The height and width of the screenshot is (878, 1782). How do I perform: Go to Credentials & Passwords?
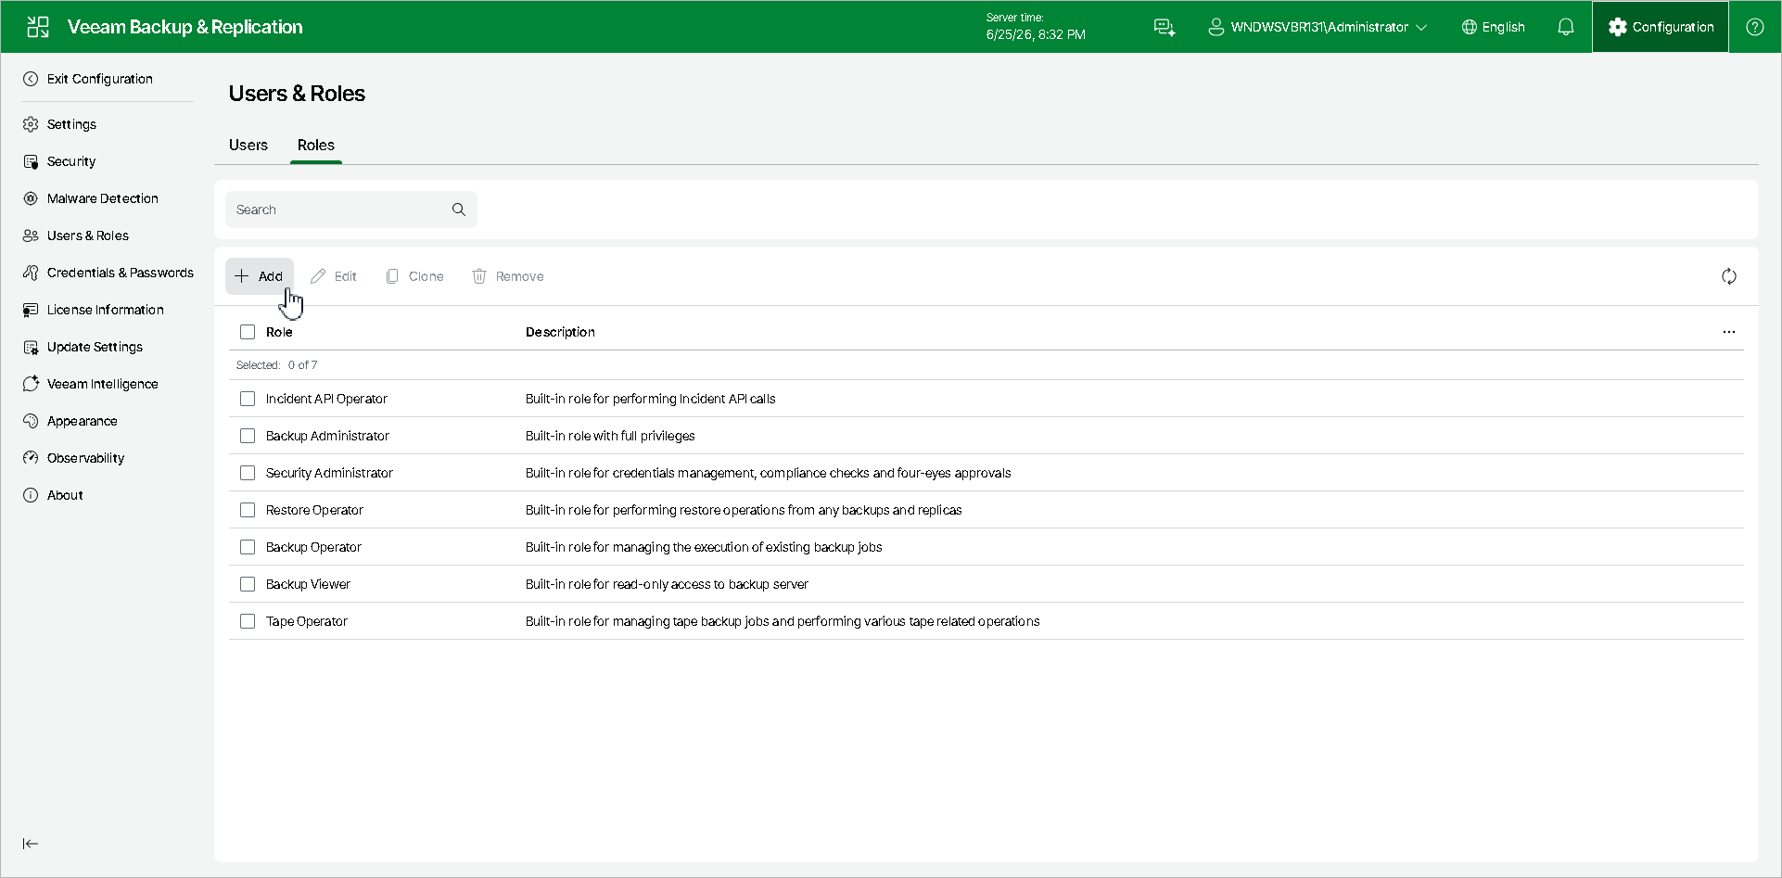[121, 273]
